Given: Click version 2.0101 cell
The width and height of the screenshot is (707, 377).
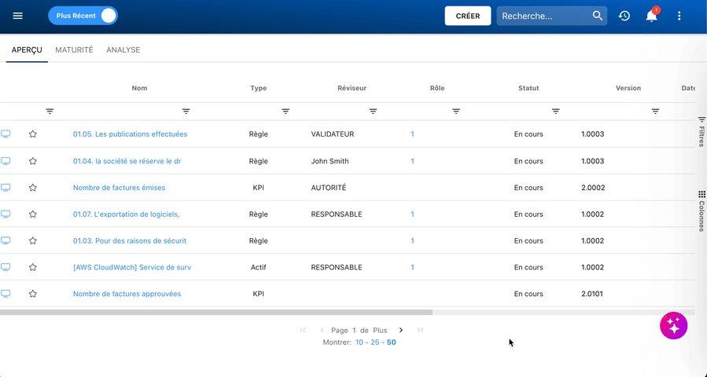Looking at the screenshot, I should pyautogui.click(x=592, y=294).
